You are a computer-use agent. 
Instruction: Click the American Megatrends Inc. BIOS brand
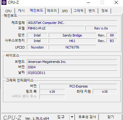click(x=72, y=62)
